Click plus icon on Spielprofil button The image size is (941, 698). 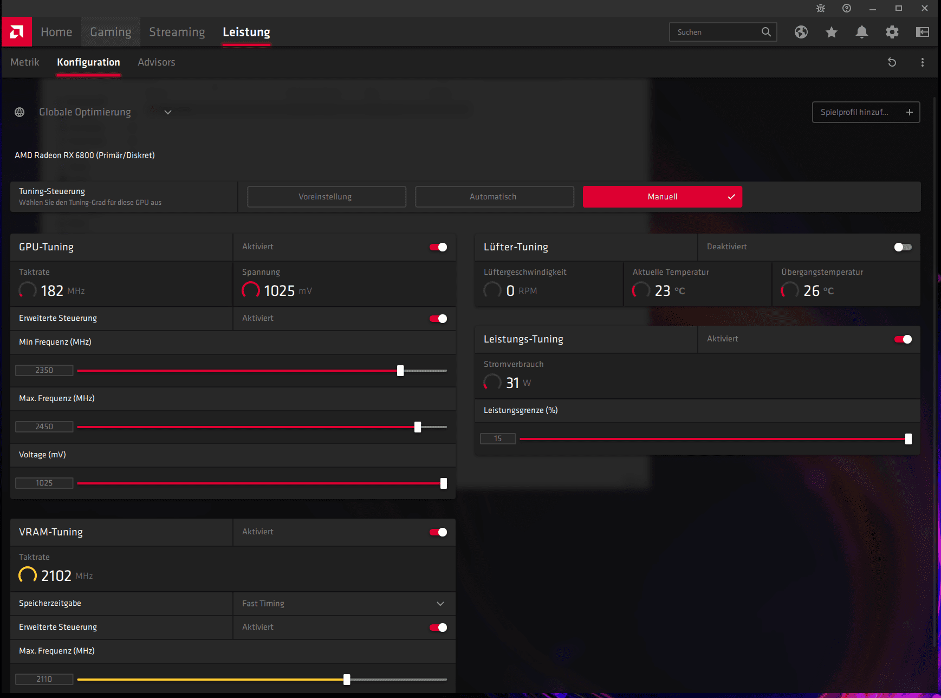tap(910, 112)
